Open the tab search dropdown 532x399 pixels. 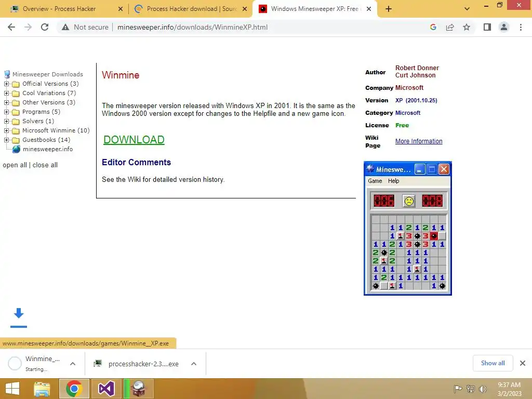click(467, 9)
